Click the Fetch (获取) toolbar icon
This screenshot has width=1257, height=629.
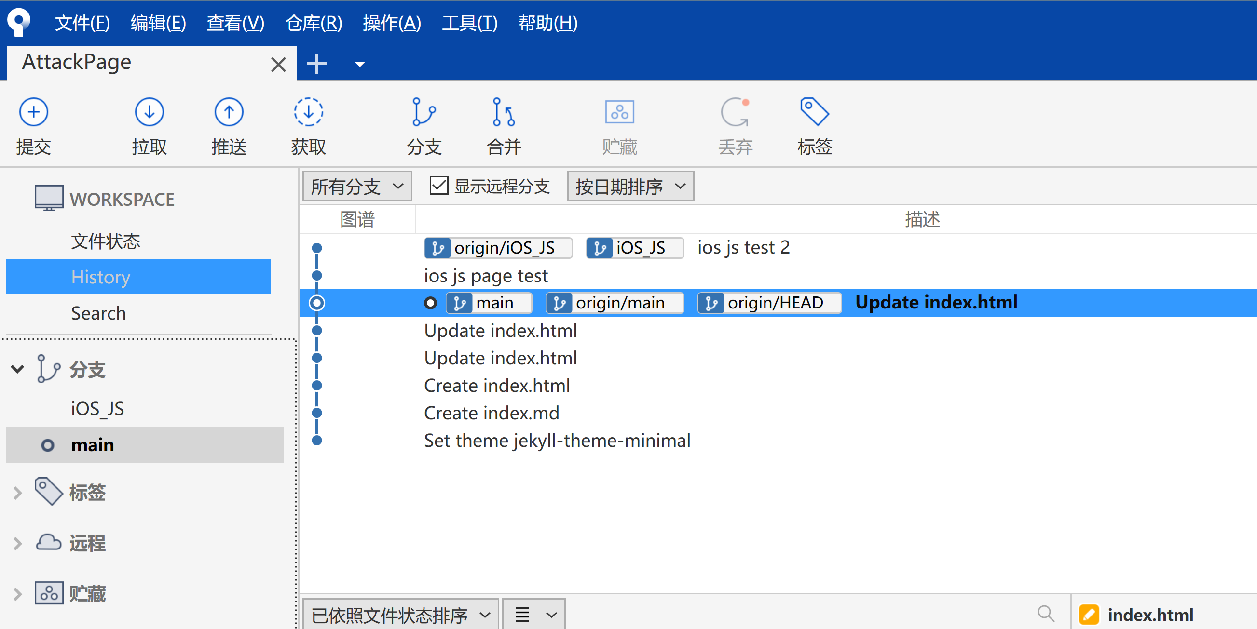[x=308, y=112]
